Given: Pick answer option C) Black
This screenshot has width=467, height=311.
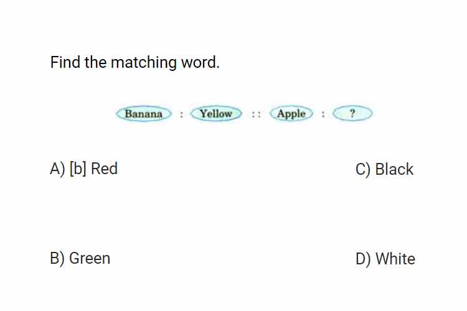Looking at the screenshot, I should click(x=384, y=169).
